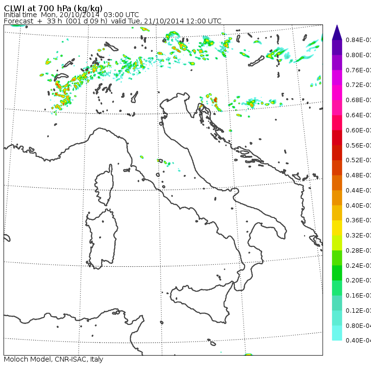The height and width of the screenshot is (366, 371).
Task: Pick the yellow band between 0.32E and 0.36E
Action: (x=337, y=228)
